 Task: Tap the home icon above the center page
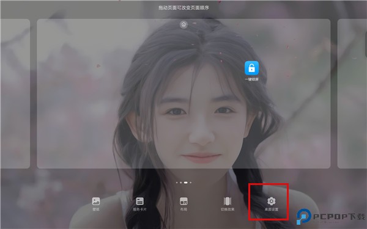pyautogui.click(x=183, y=24)
